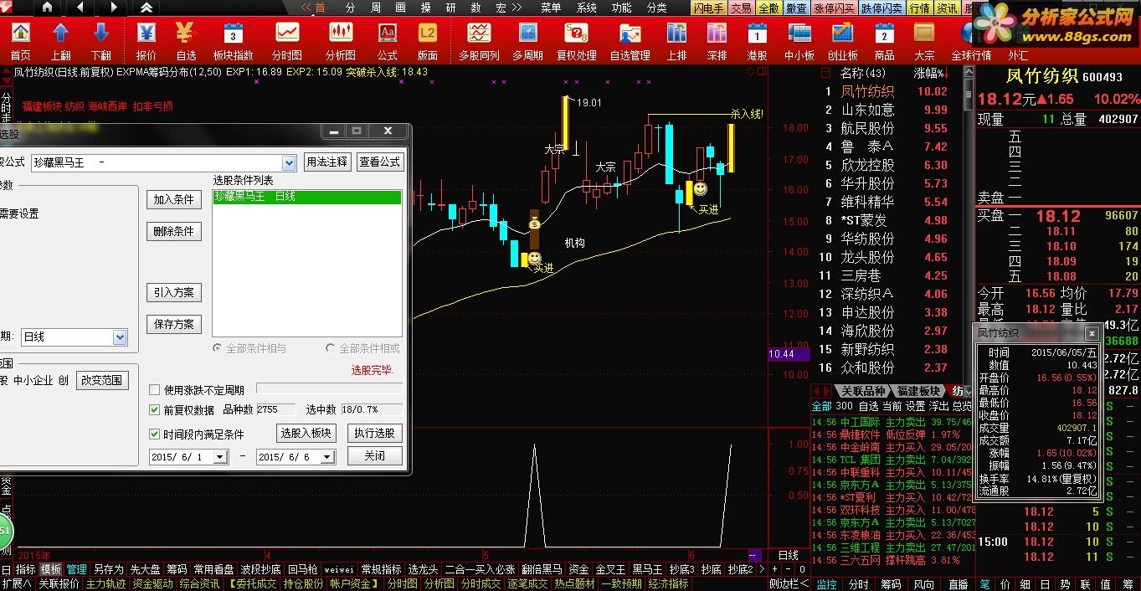
Task: Select the 波段抄底 indicator tab
Action: (x=260, y=569)
